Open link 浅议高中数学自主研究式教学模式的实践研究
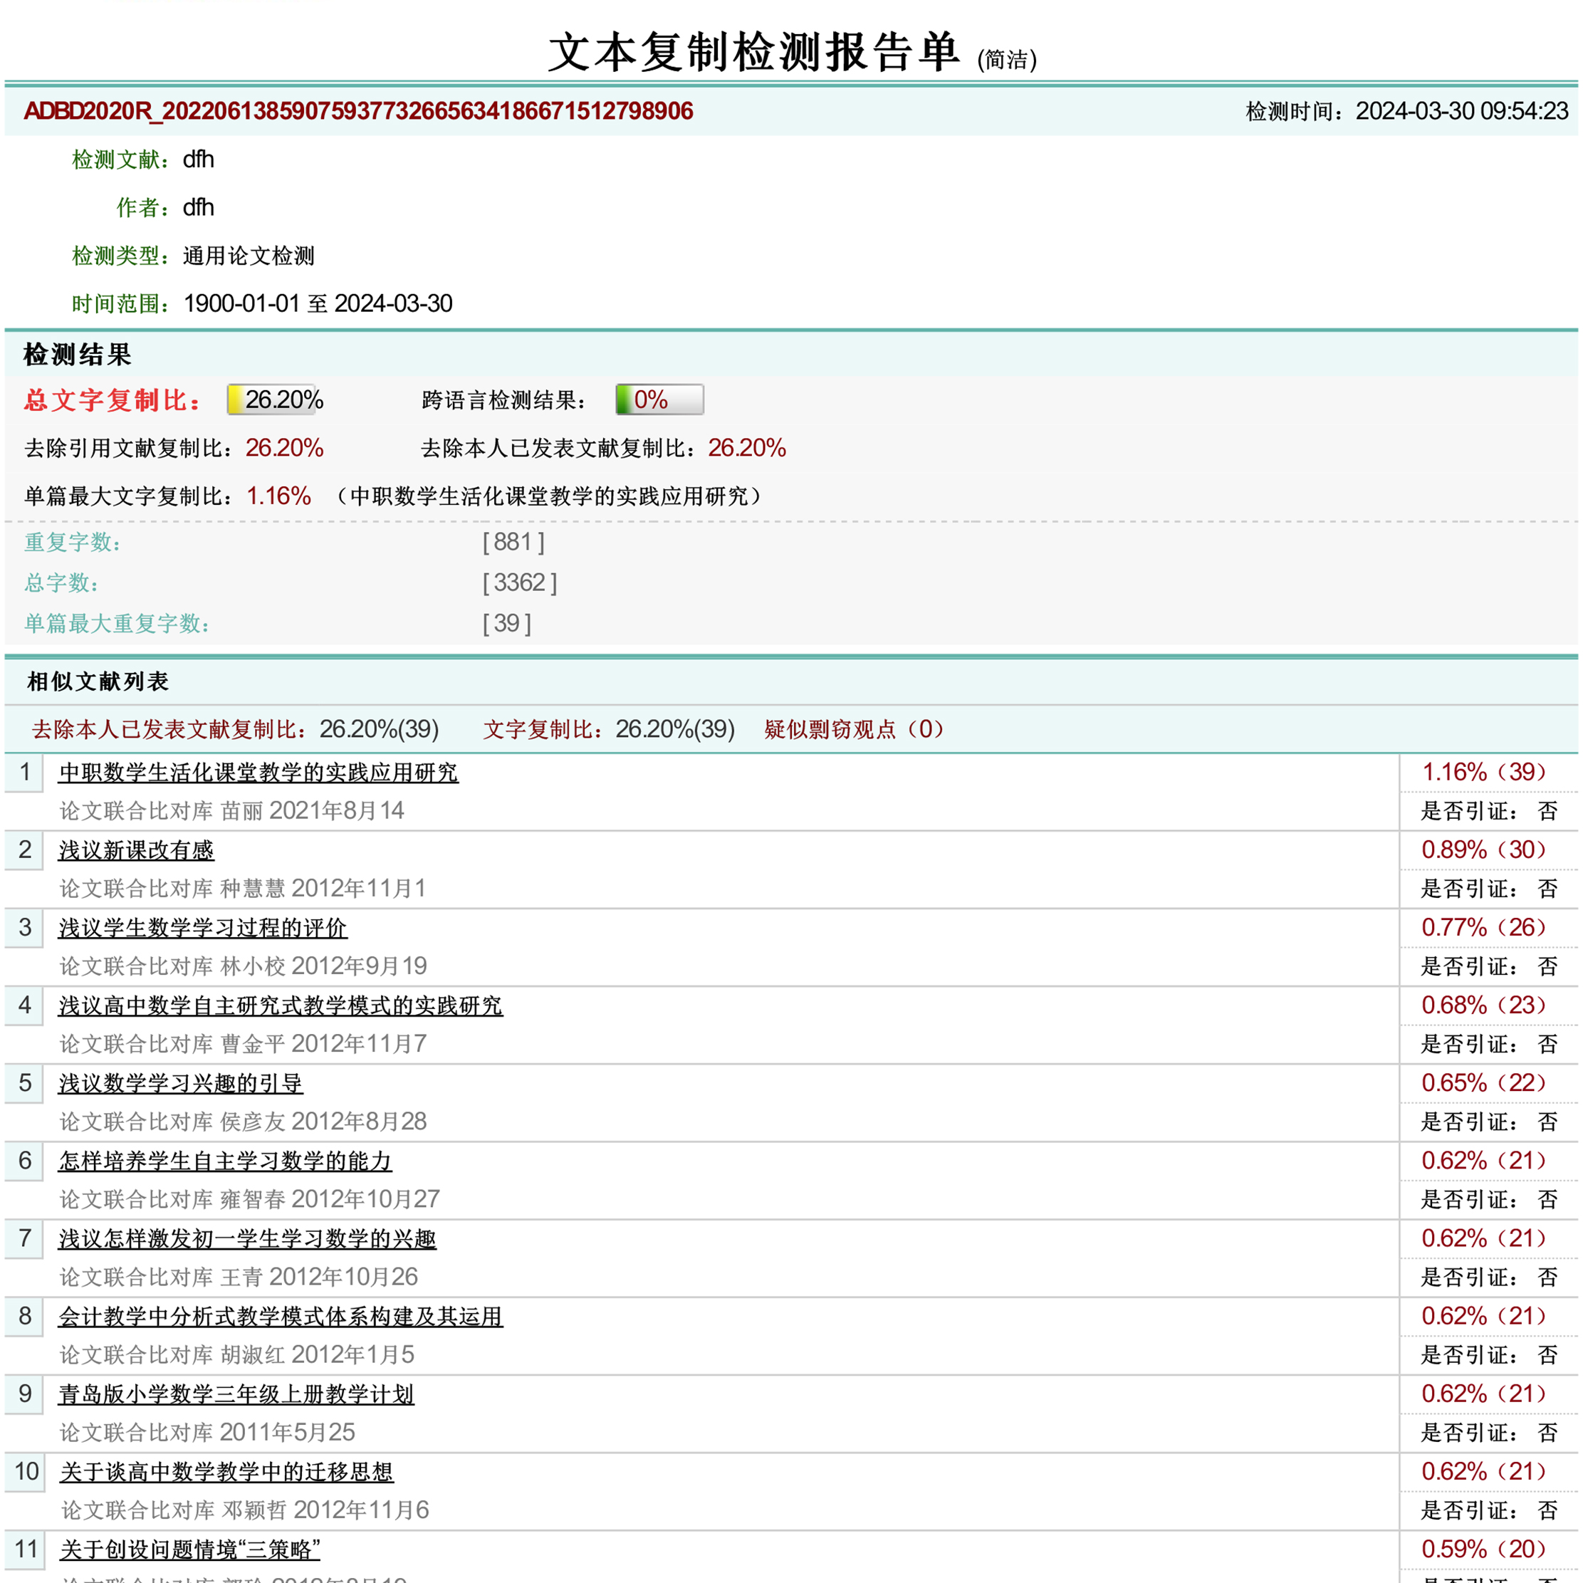 281,1005
